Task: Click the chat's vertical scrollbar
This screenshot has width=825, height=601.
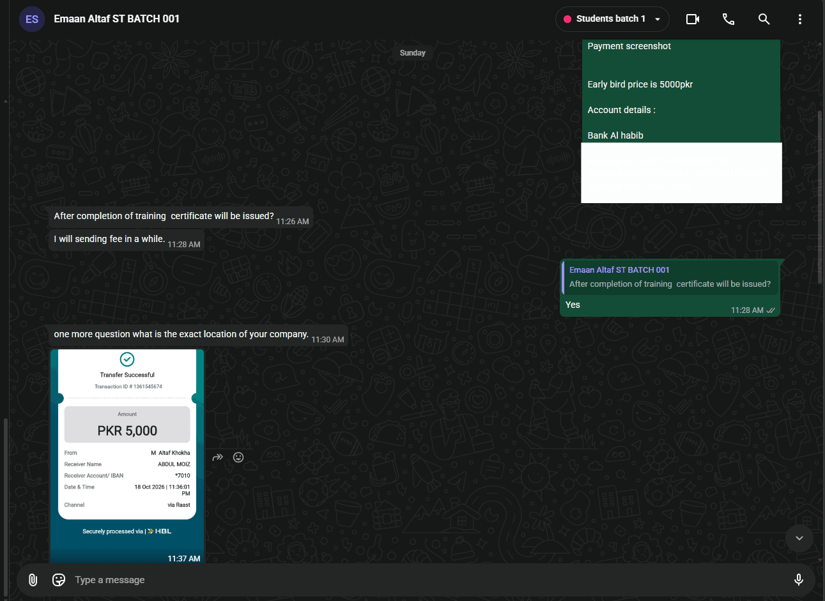Action: [820, 198]
